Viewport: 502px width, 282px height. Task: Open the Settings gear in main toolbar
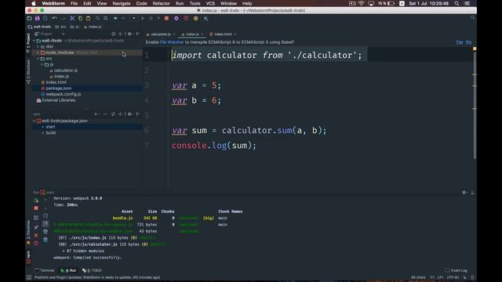tap(176, 19)
